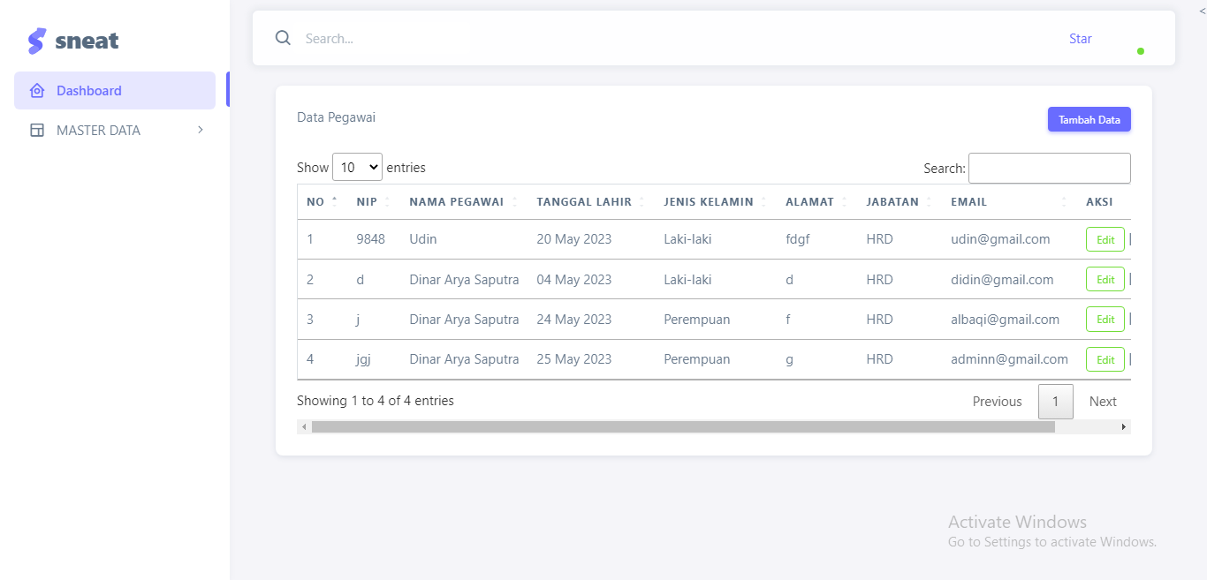Screen dimensions: 1207x580
Task: Click the sneat logo icon
Action: pos(36,41)
